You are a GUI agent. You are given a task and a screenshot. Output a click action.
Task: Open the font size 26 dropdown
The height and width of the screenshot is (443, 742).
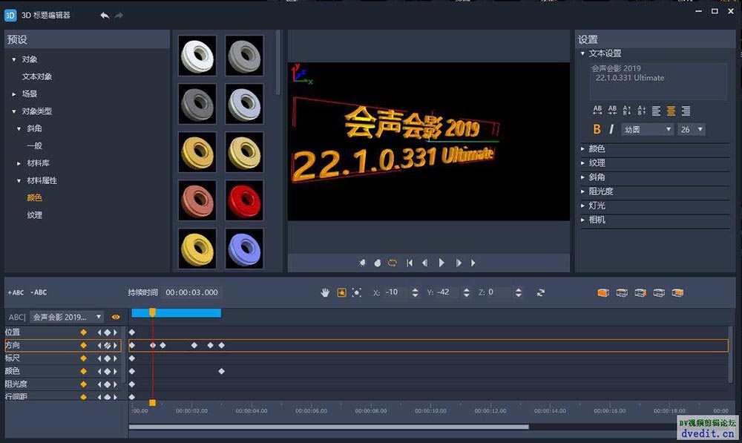point(692,129)
